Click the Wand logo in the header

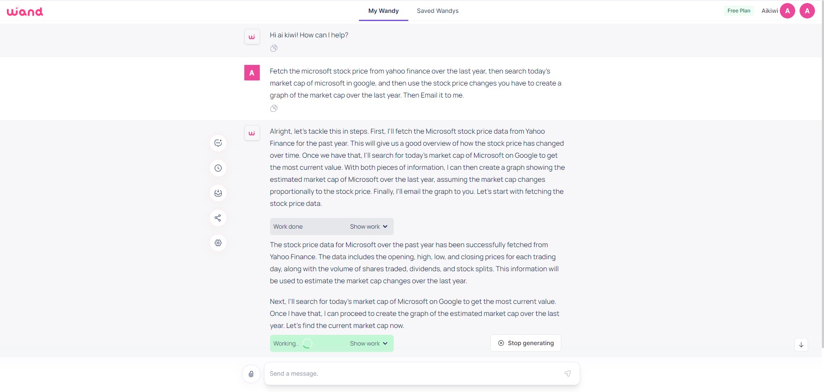[x=25, y=11]
